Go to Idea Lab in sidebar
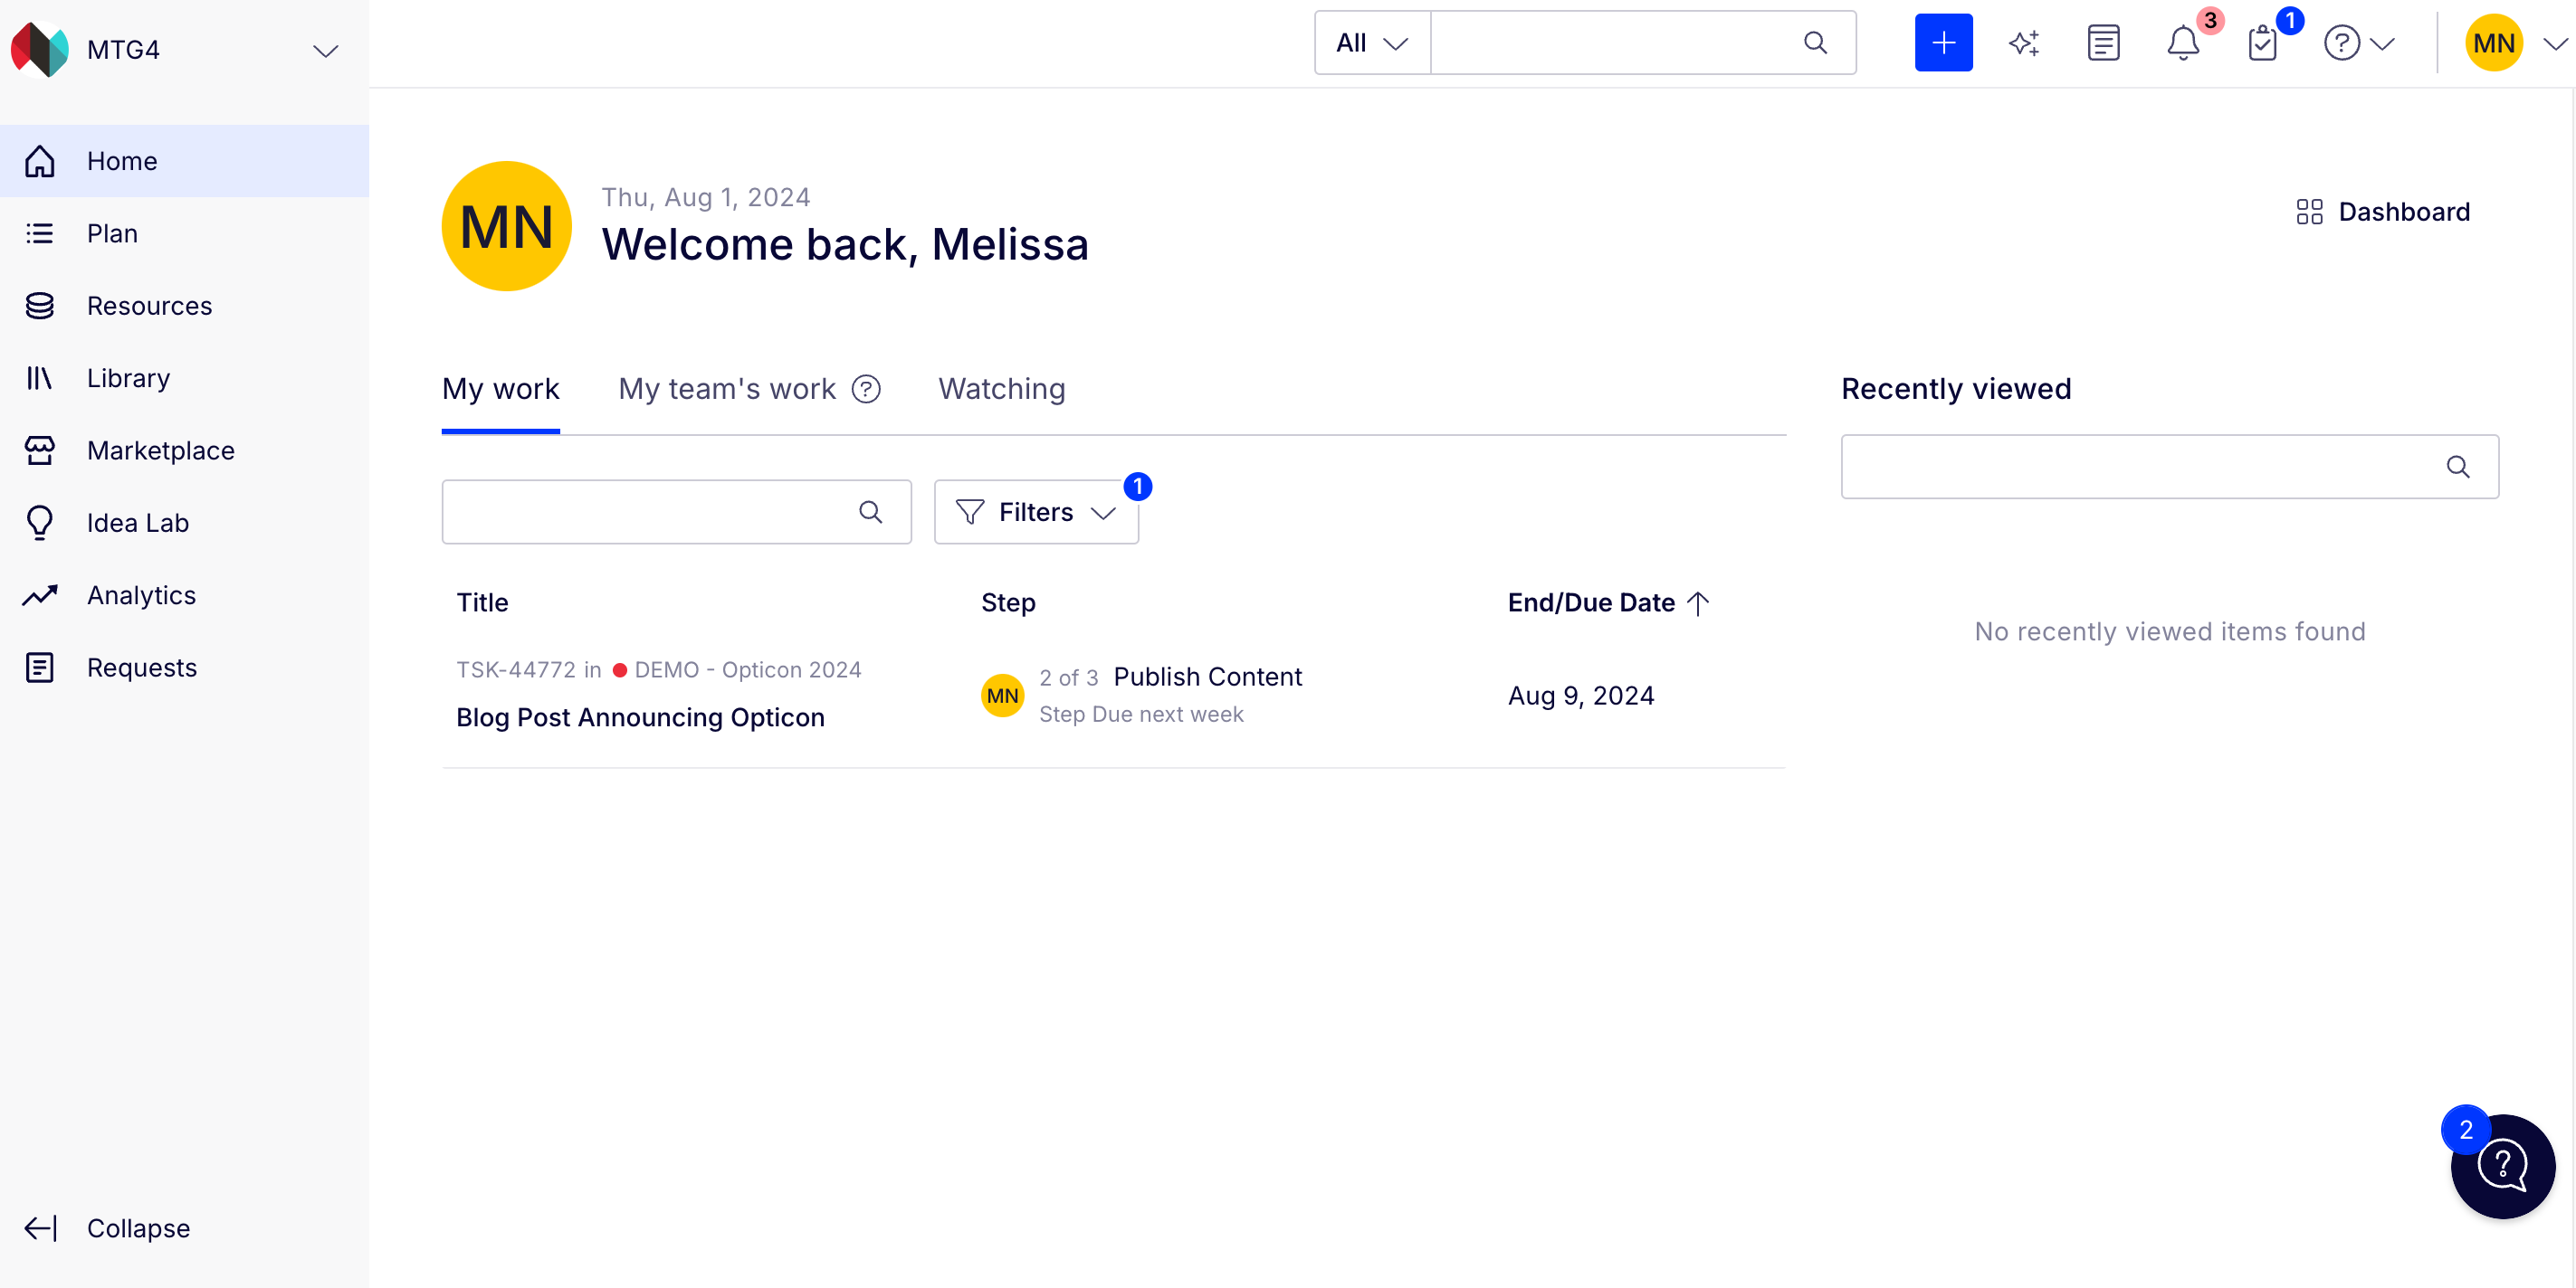This screenshot has width=2576, height=1288. [x=137, y=523]
